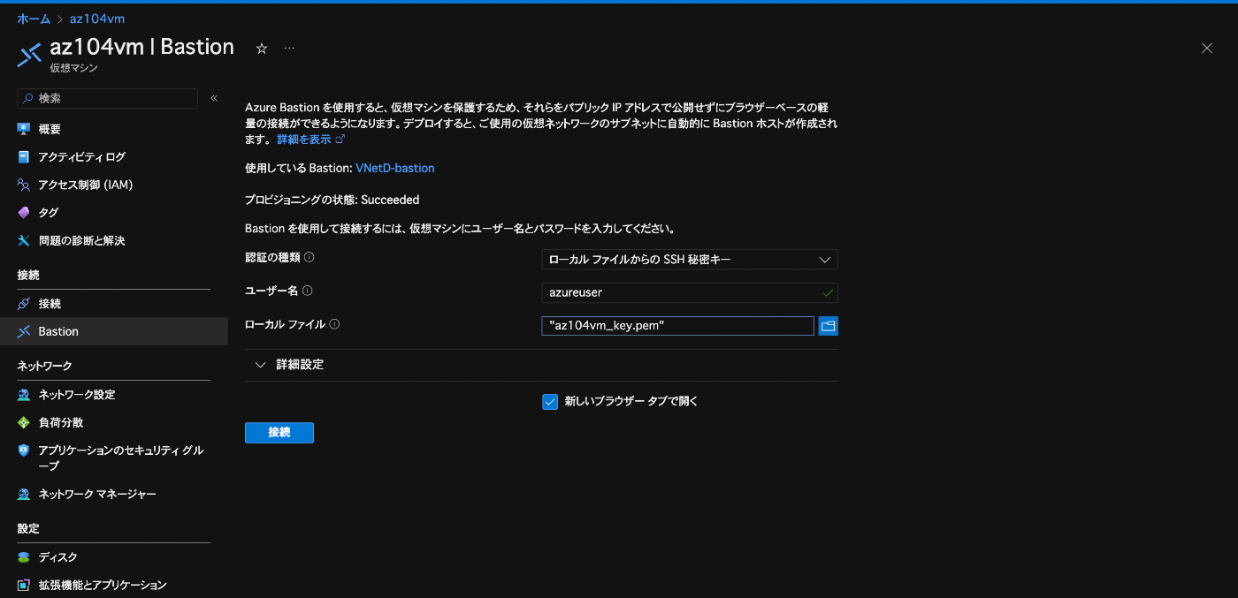Click the az104vm breadcrumb link

pos(97,19)
